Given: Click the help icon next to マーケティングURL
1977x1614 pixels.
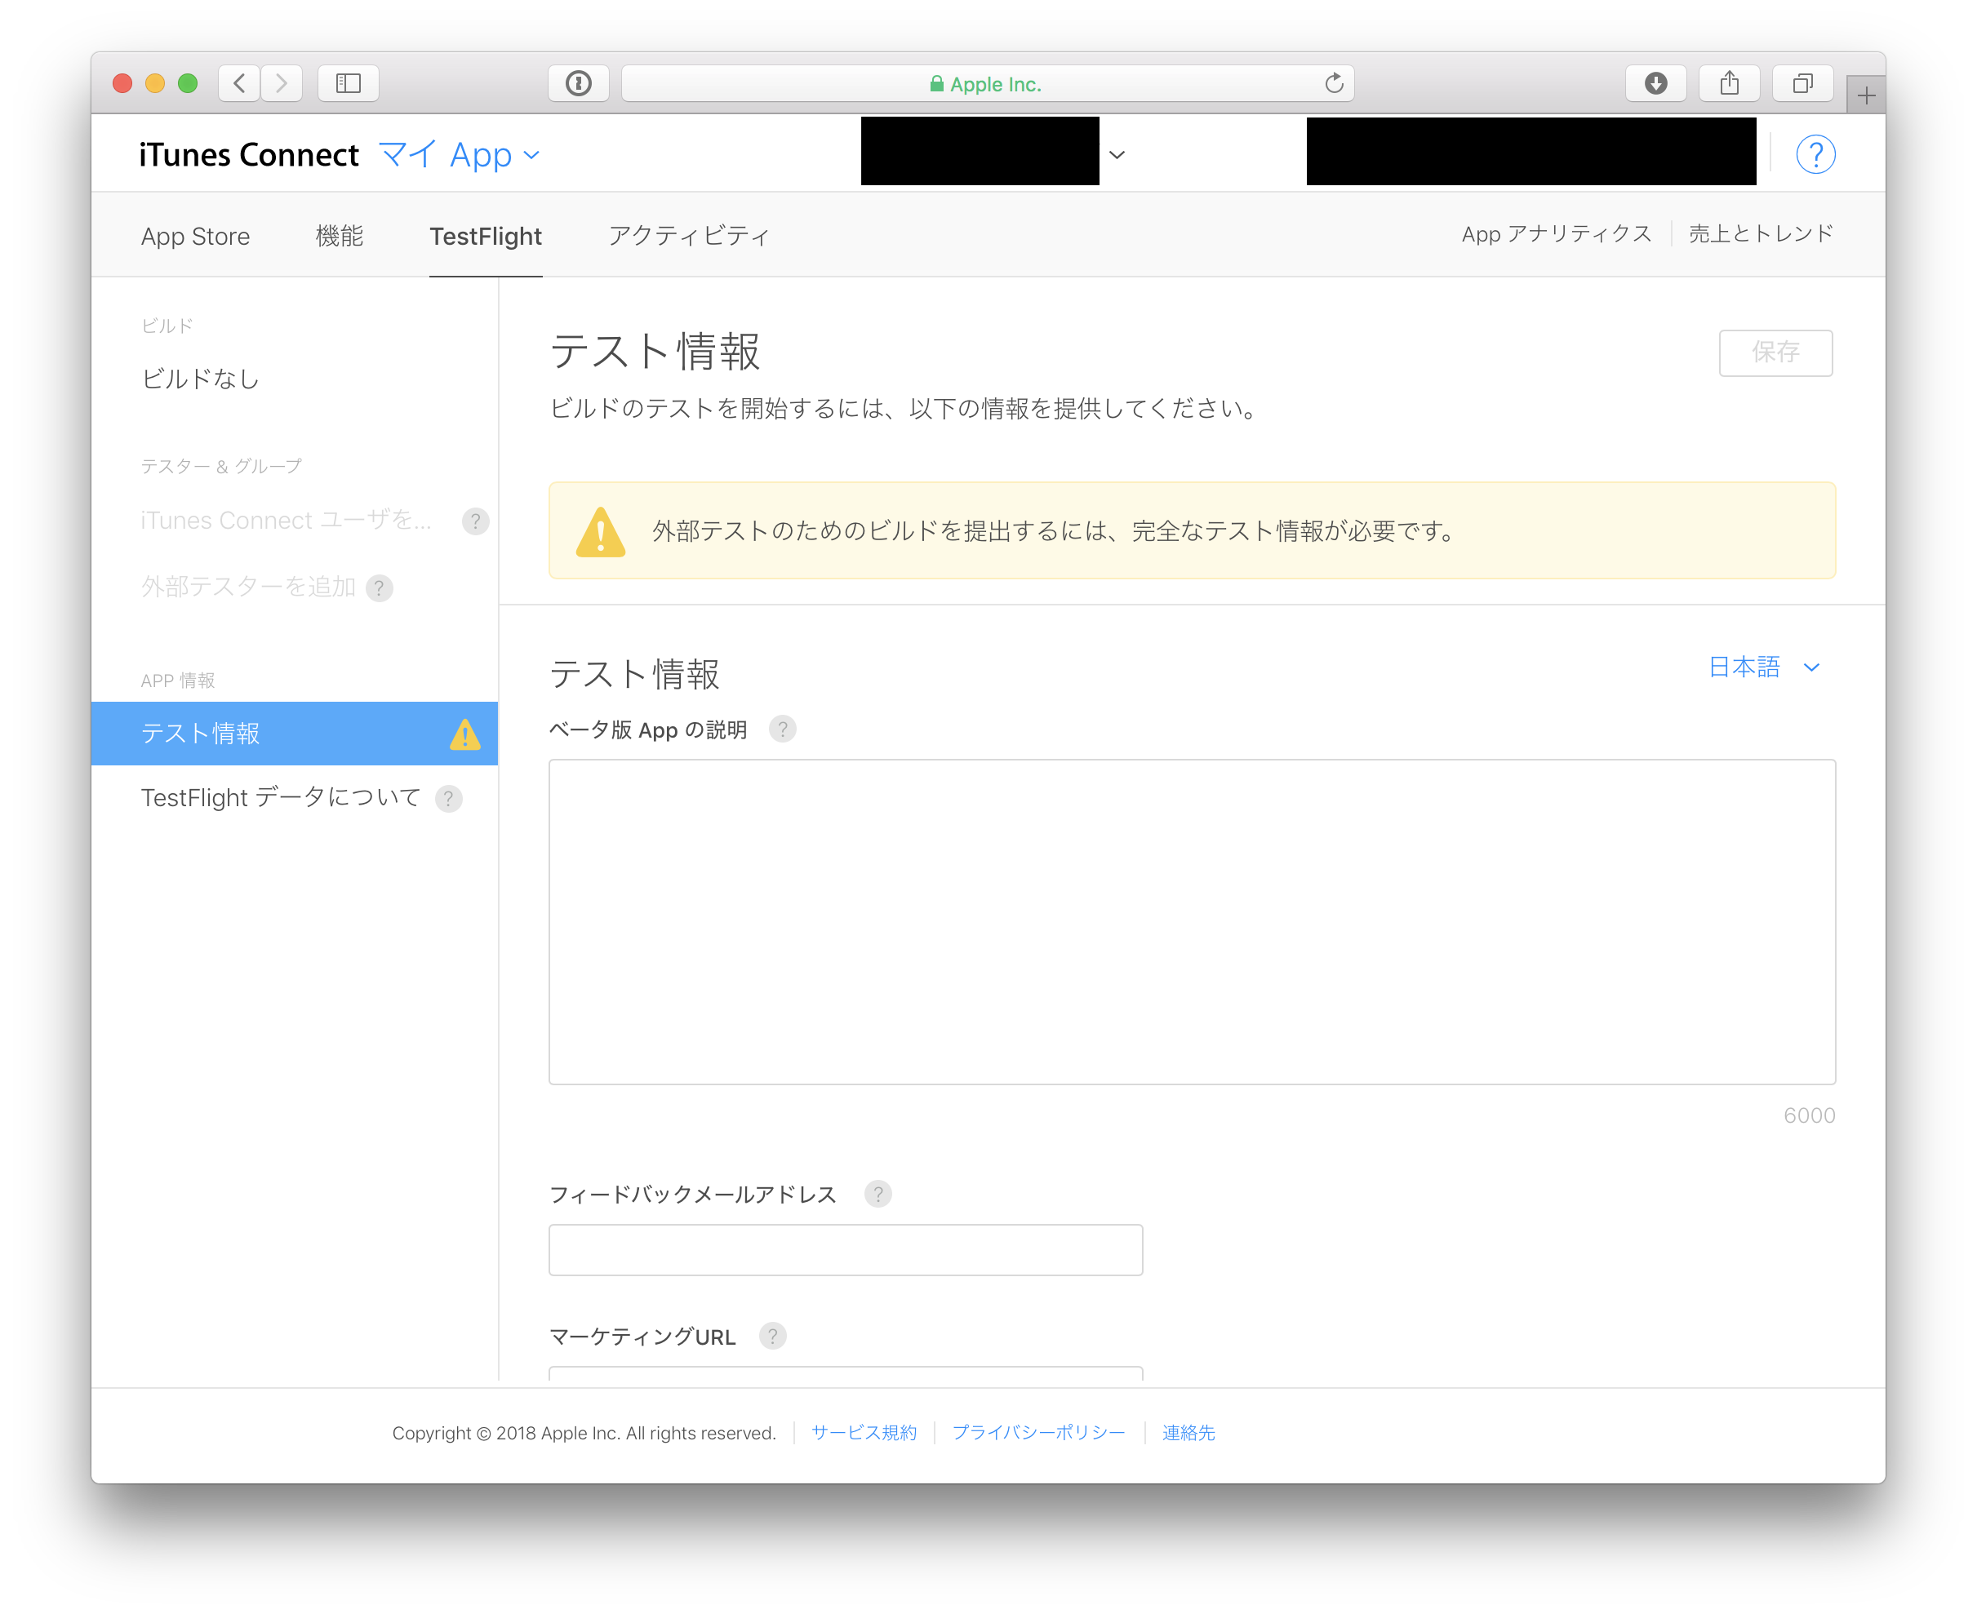Looking at the screenshot, I should (x=772, y=1336).
